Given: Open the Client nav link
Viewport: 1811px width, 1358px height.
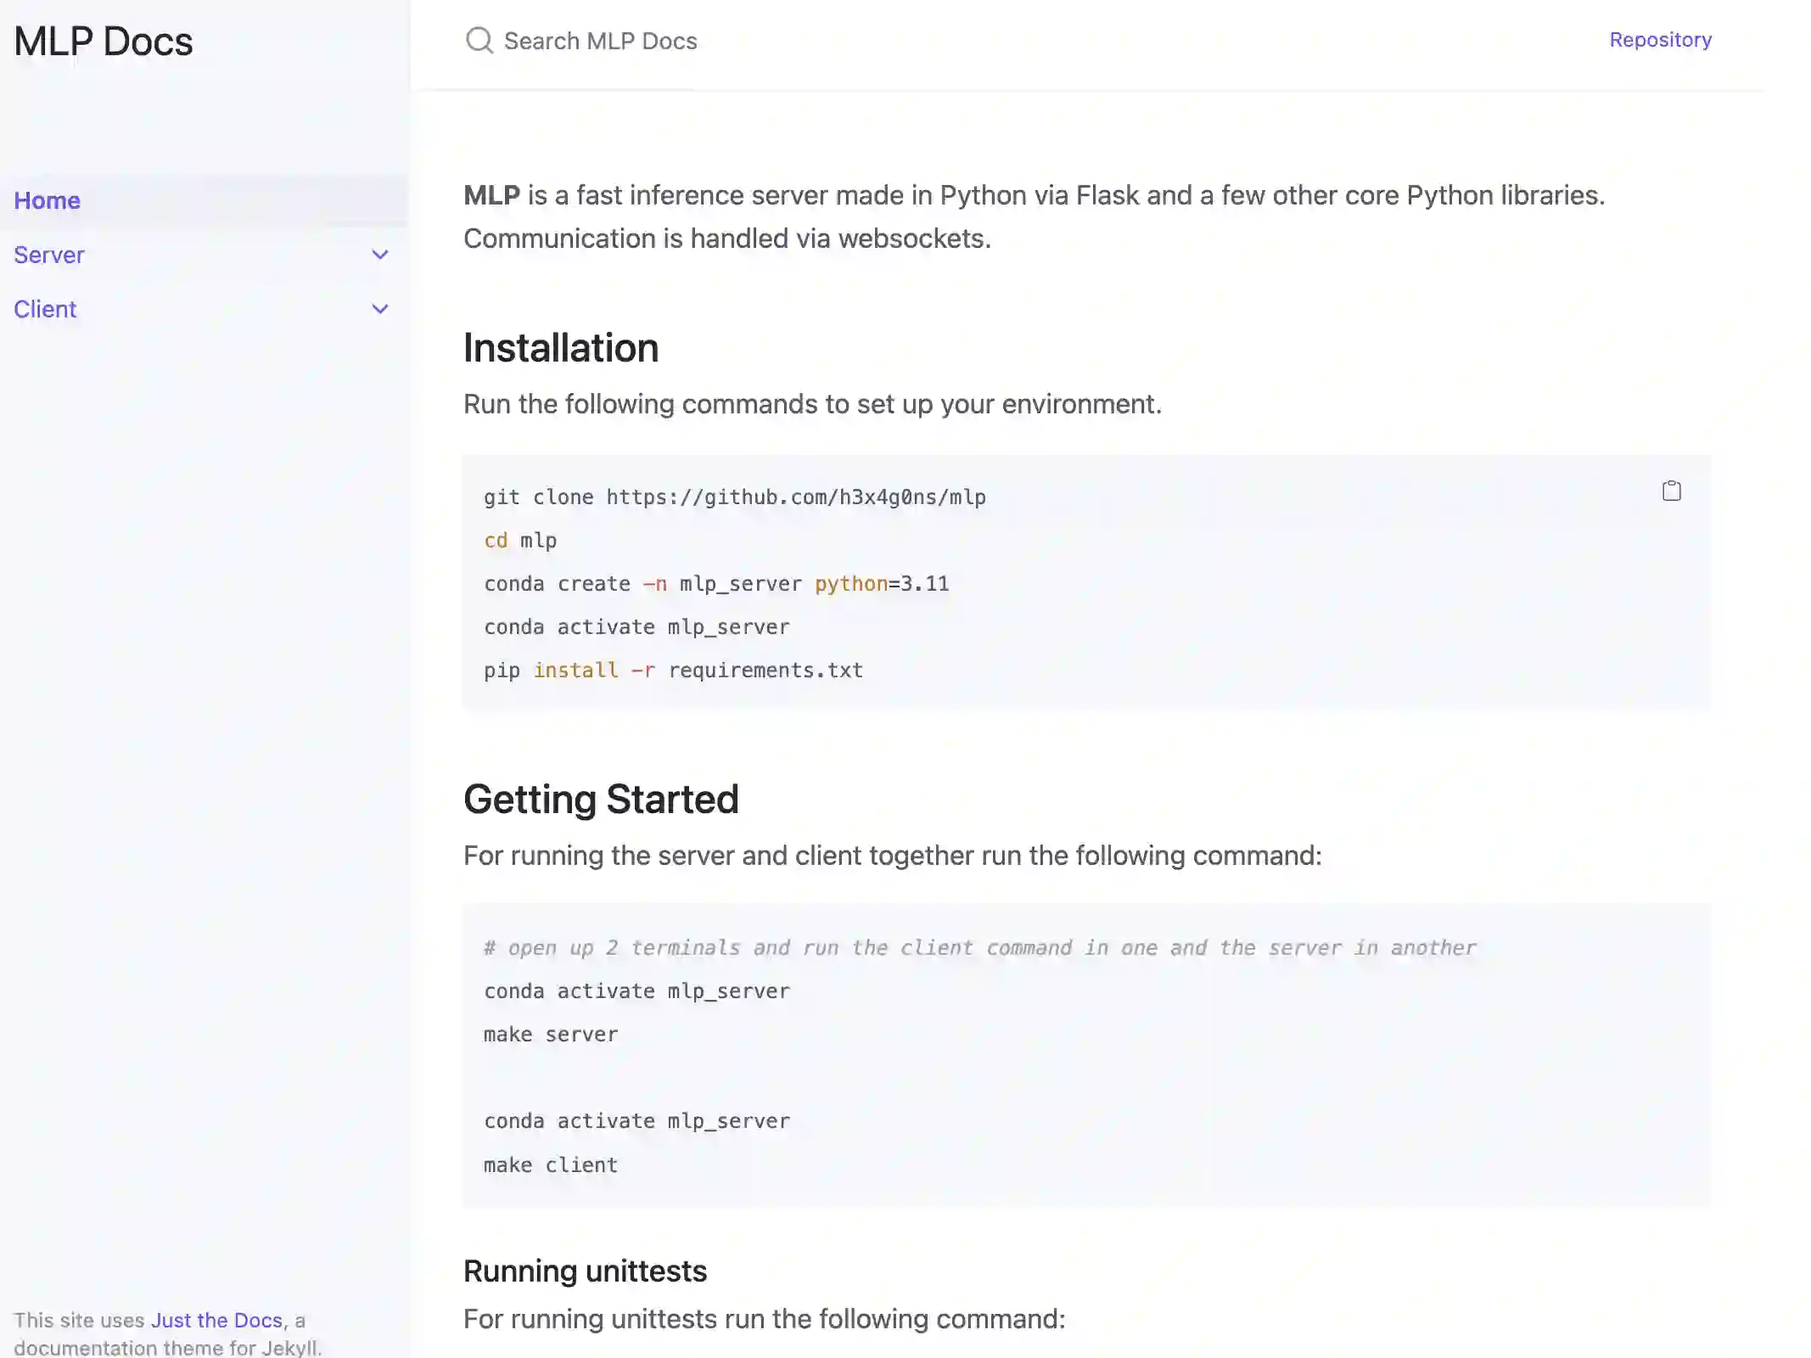Looking at the screenshot, I should coord(45,309).
